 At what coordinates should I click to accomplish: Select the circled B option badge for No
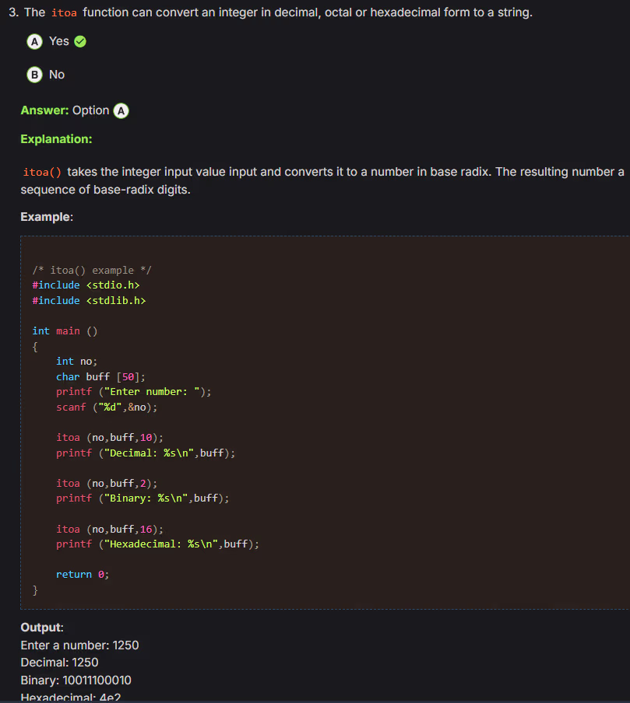click(x=34, y=75)
